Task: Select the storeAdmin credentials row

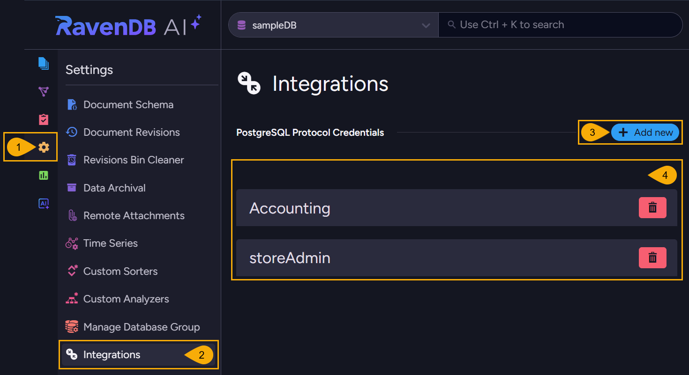Action: [x=457, y=257]
